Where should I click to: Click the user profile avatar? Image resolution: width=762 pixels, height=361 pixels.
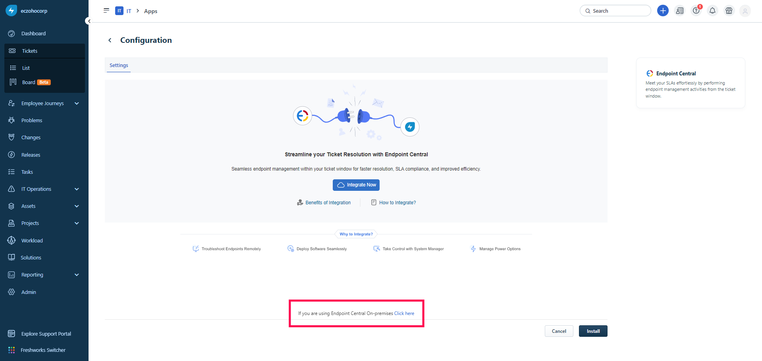pyautogui.click(x=745, y=11)
